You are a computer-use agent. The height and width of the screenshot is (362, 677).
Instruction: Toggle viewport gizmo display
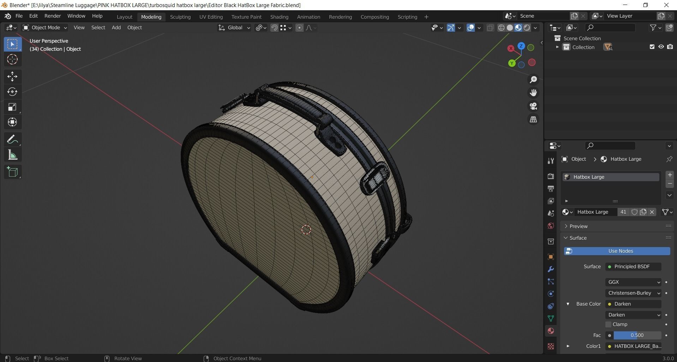pyautogui.click(x=451, y=28)
